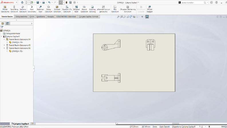Expand the New document dropdown arrow

tap(29, 3)
